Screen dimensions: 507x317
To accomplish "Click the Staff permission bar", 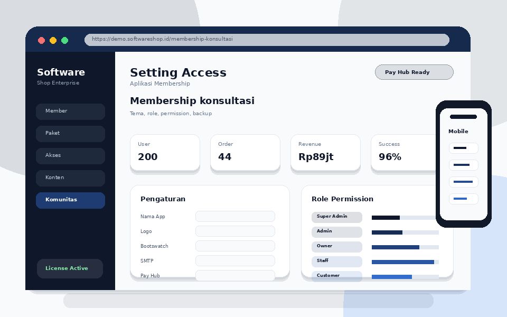I will pos(405,262).
